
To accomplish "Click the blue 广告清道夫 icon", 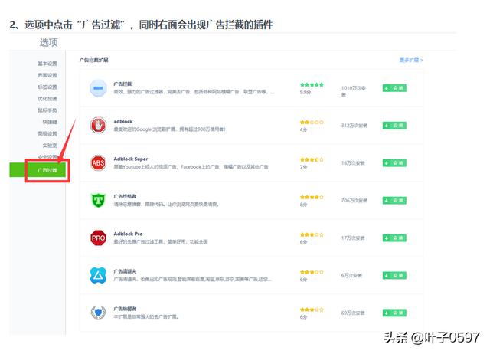I will [98, 275].
